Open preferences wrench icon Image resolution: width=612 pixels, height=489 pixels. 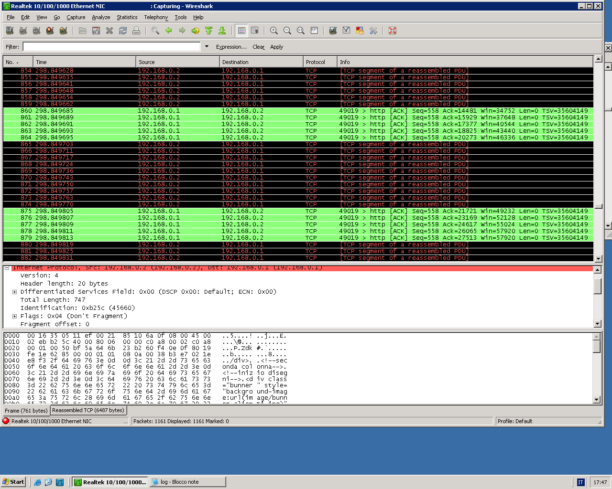[373, 31]
